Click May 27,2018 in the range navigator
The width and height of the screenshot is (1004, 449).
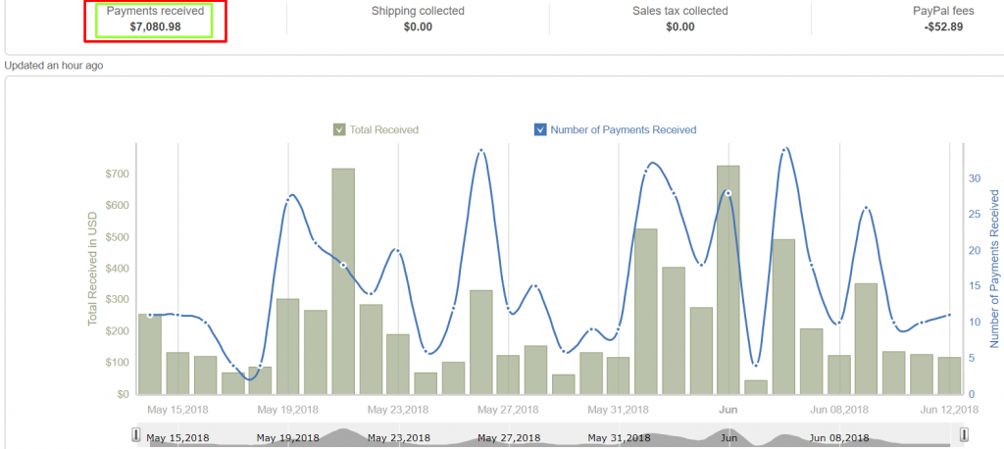tap(508, 437)
